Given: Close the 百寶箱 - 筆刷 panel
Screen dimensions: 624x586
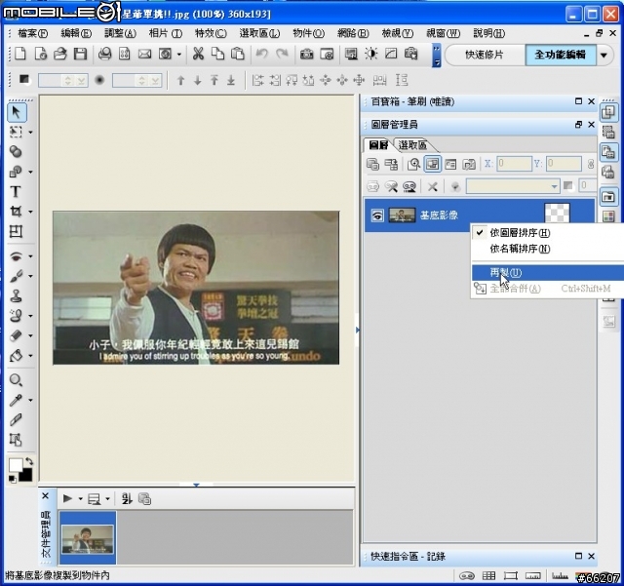Looking at the screenshot, I should [592, 101].
